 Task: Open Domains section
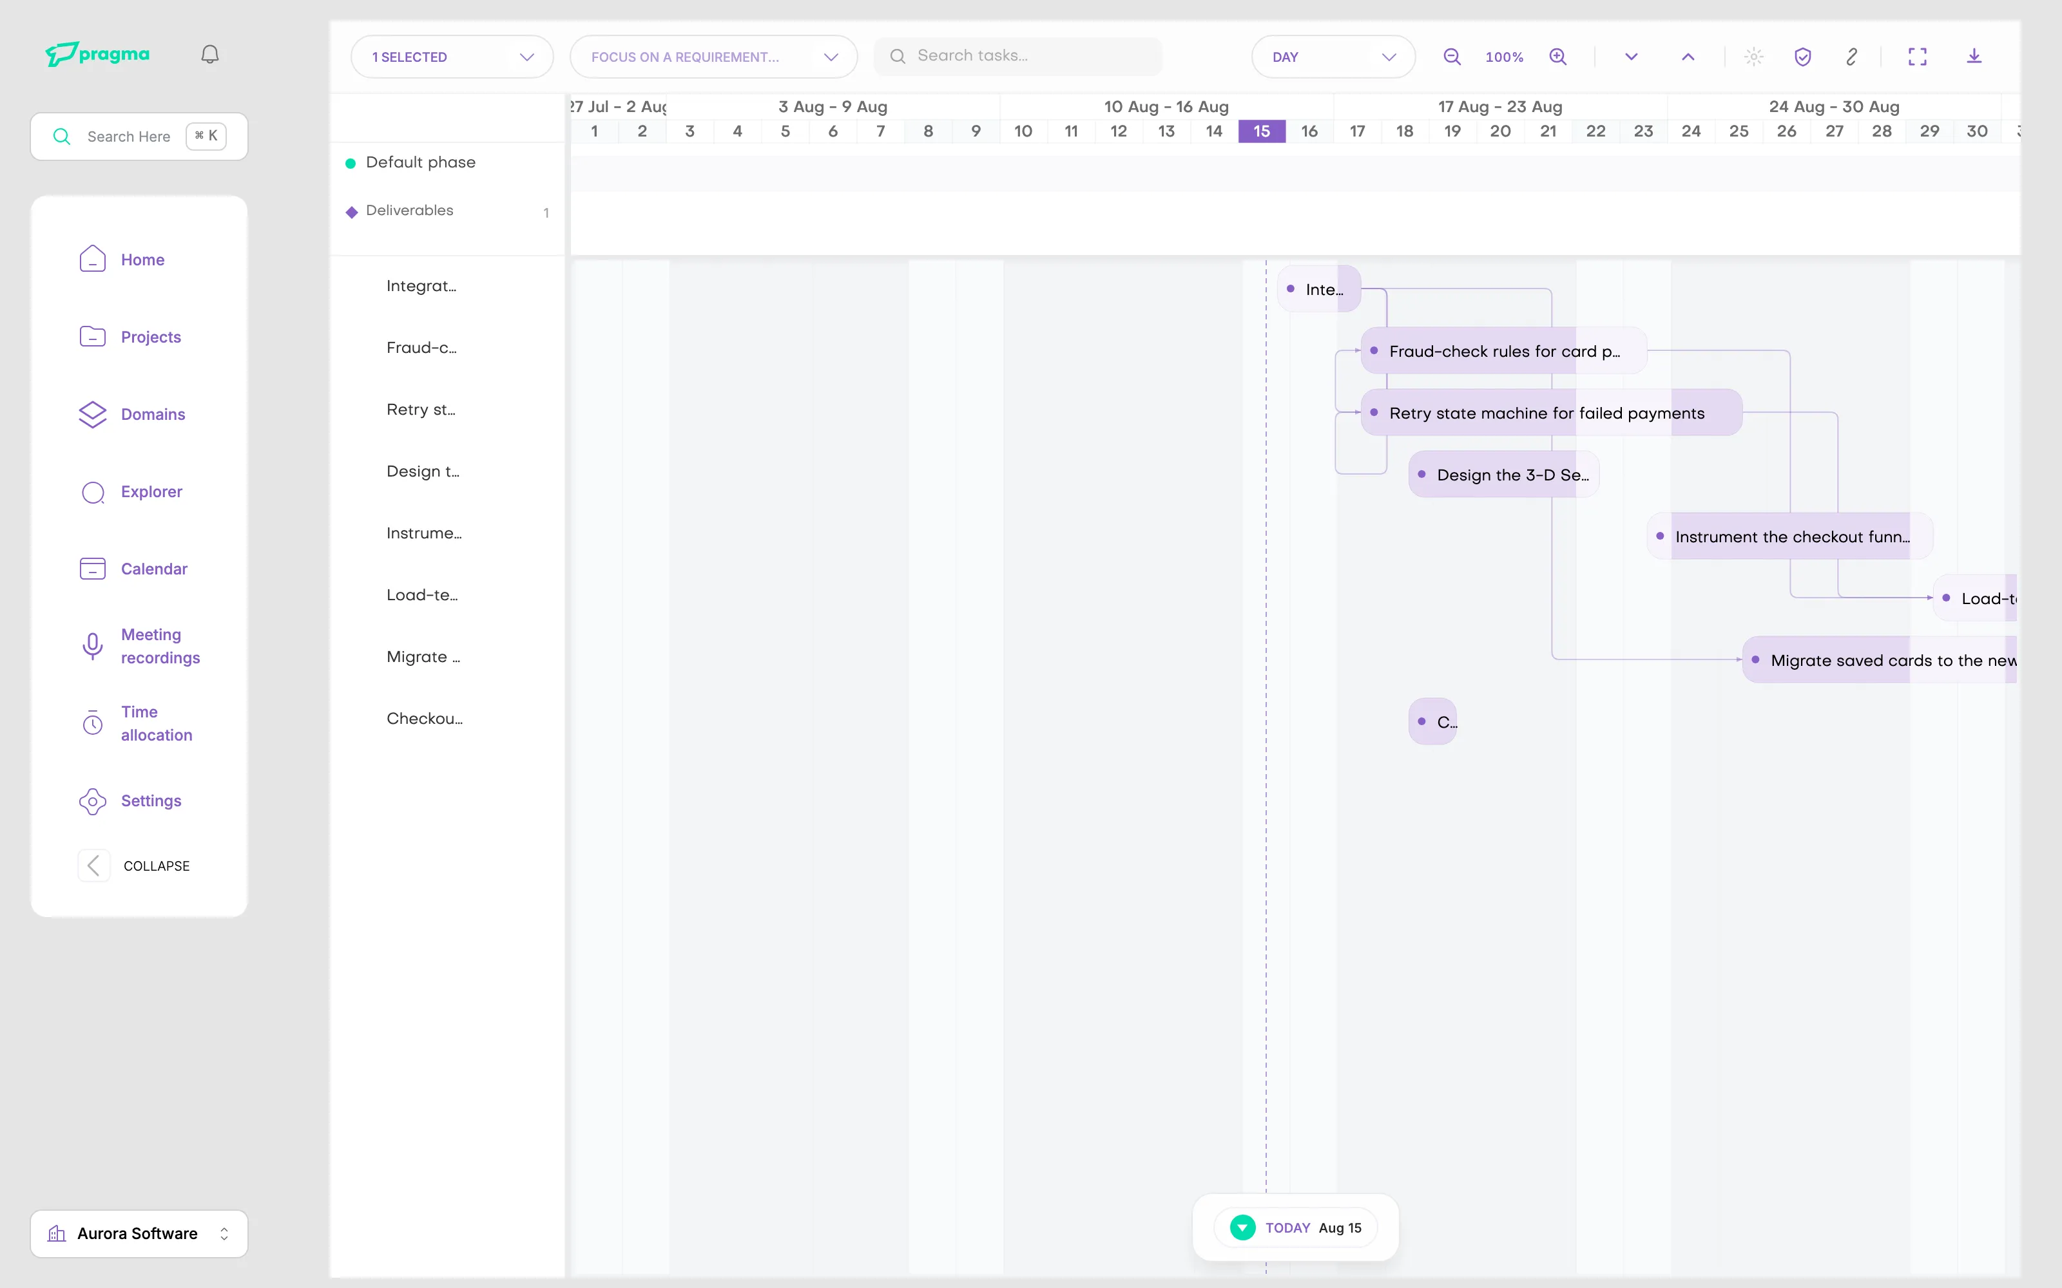(x=153, y=415)
